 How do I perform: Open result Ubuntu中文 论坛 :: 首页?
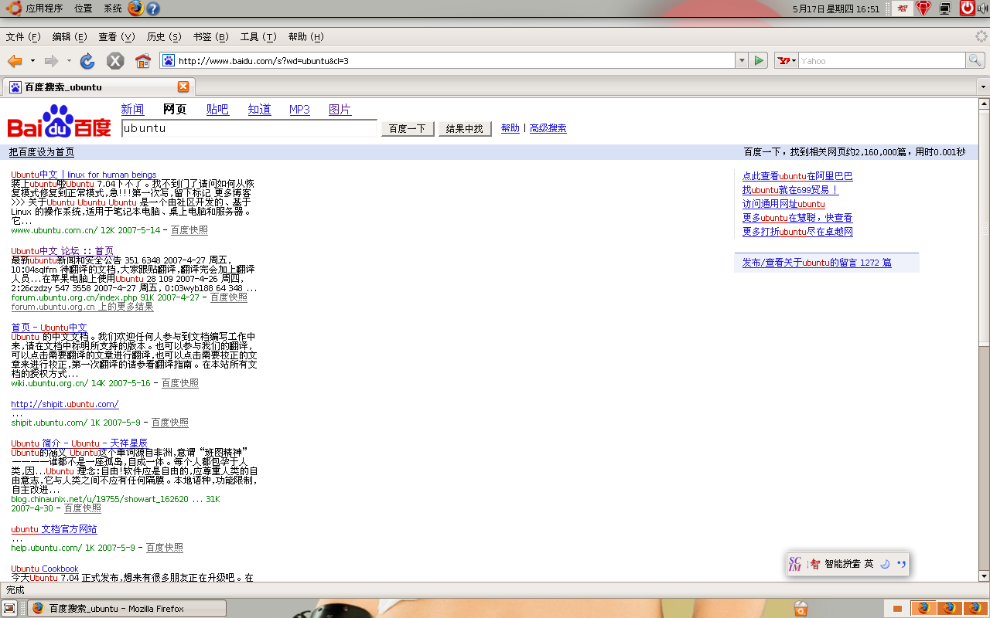click(62, 251)
